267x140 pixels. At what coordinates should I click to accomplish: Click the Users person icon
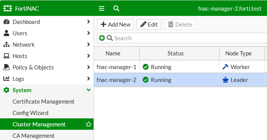tap(6, 33)
